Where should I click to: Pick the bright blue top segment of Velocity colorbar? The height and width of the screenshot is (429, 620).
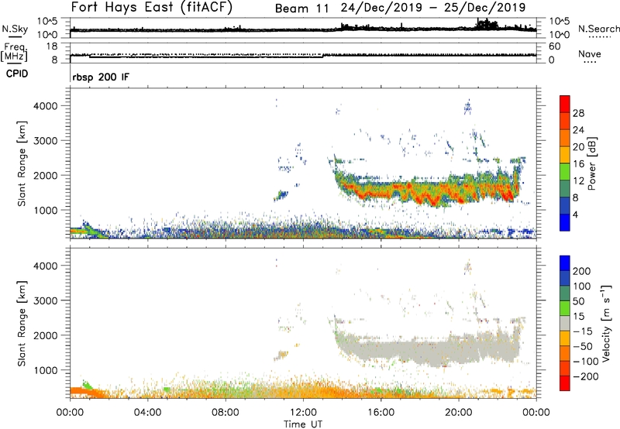coord(565,263)
